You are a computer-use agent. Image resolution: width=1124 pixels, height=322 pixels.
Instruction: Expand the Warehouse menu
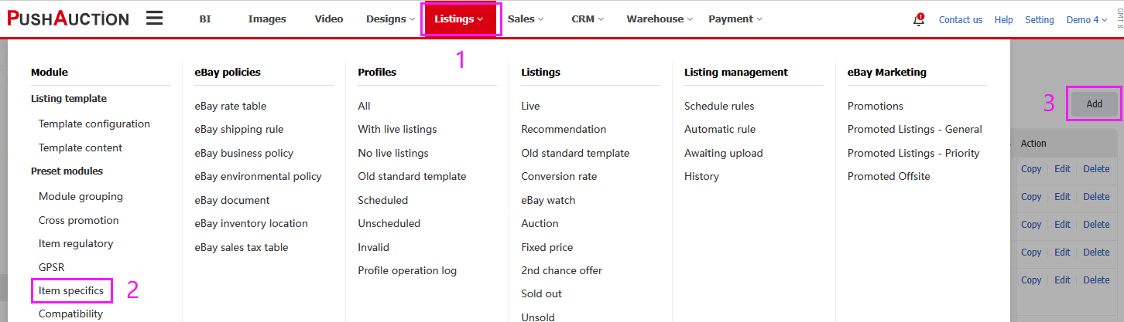pos(660,19)
